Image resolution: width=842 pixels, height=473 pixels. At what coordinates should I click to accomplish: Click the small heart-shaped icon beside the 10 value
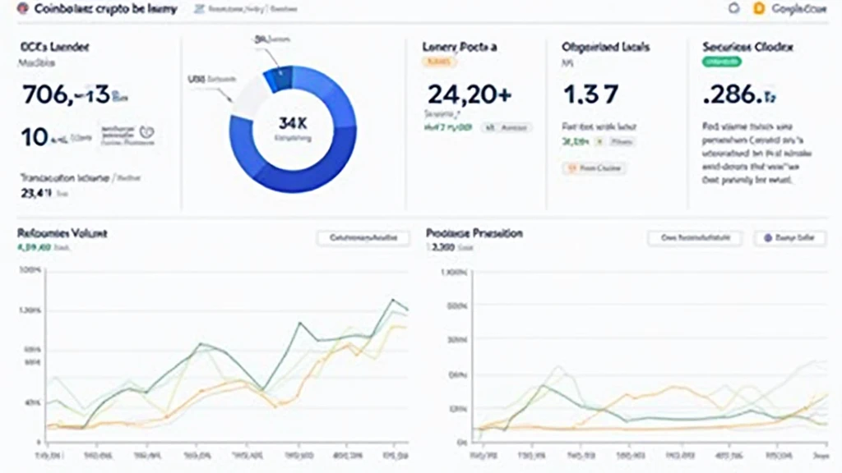click(x=146, y=131)
